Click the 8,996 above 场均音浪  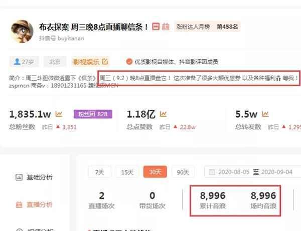point(263,196)
